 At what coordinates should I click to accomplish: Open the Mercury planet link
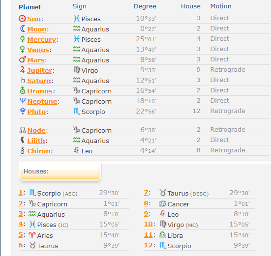pyautogui.click(x=41, y=40)
